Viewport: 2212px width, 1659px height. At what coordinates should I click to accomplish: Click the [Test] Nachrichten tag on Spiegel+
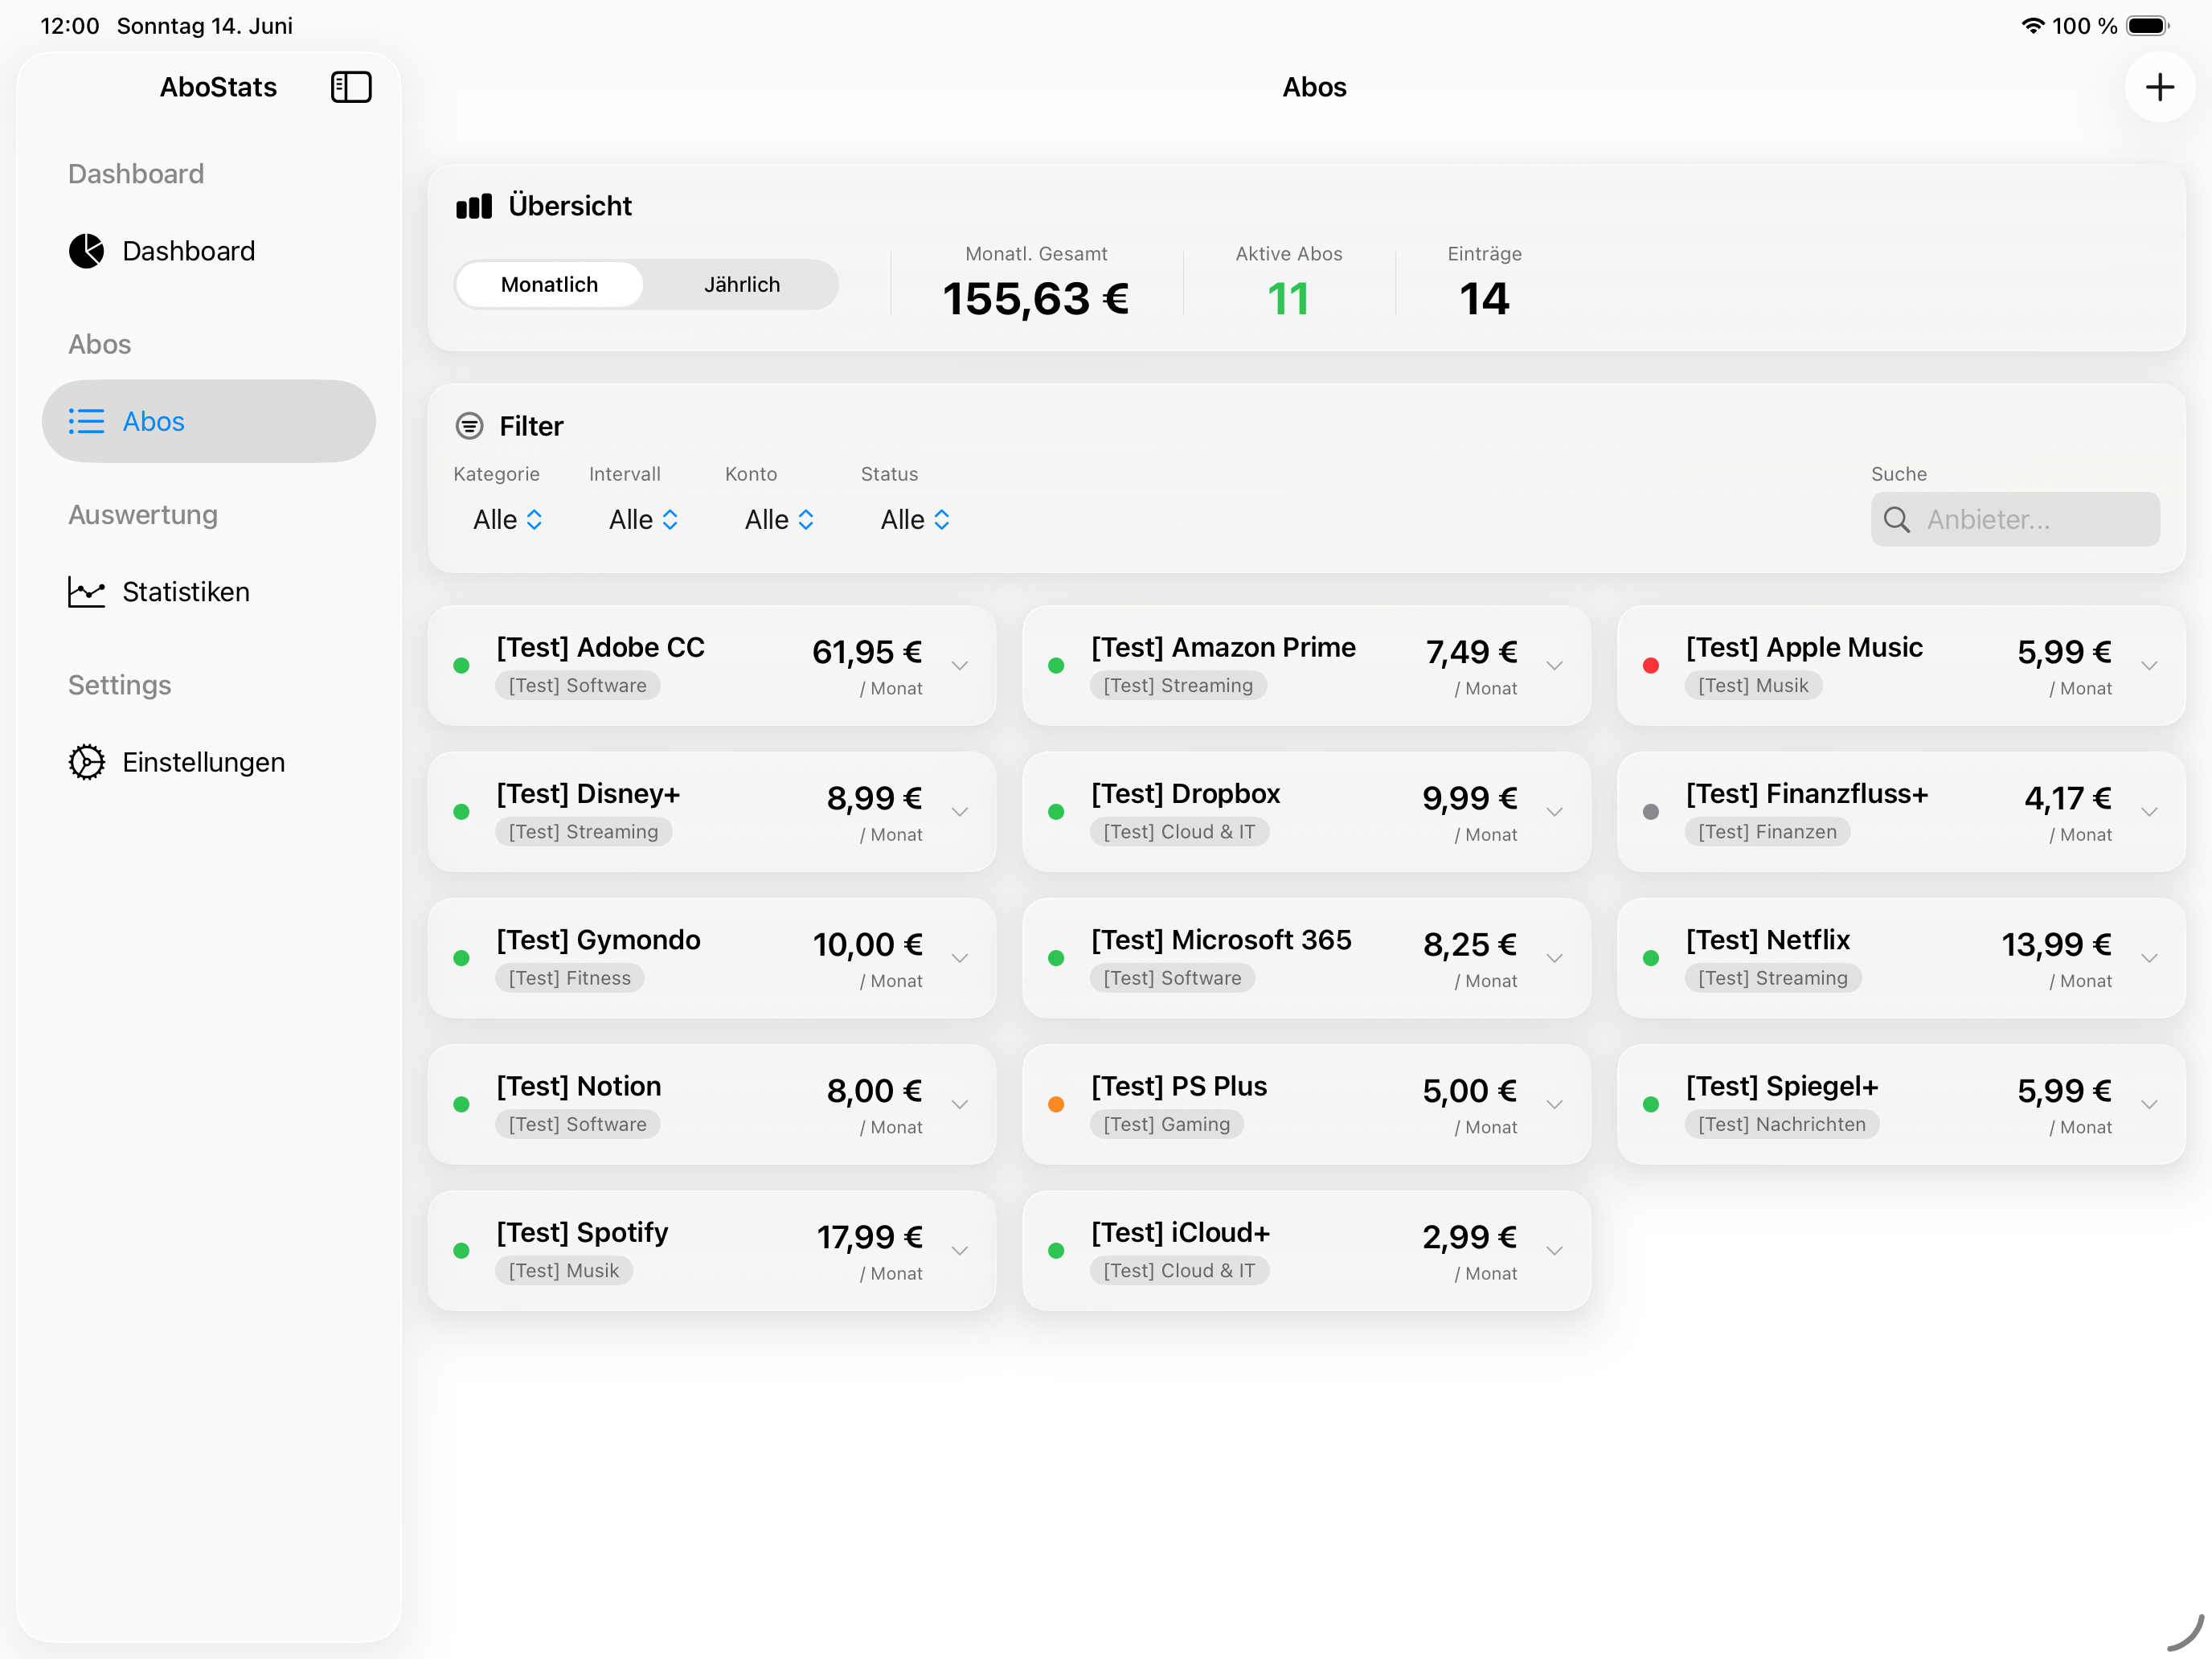[1781, 1124]
